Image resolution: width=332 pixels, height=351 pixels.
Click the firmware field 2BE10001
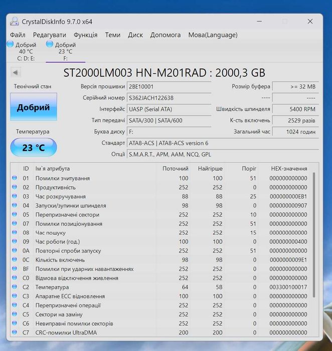pyautogui.click(x=169, y=87)
